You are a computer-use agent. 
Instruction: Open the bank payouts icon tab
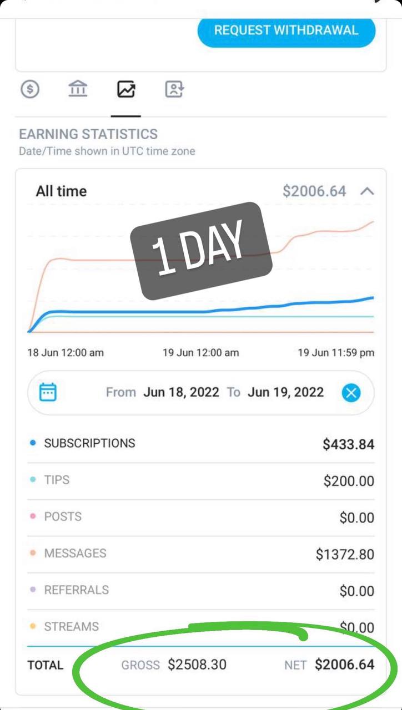click(x=78, y=89)
